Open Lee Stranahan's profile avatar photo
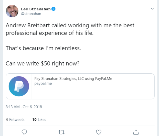The image size is (159, 136). click(x=12, y=11)
